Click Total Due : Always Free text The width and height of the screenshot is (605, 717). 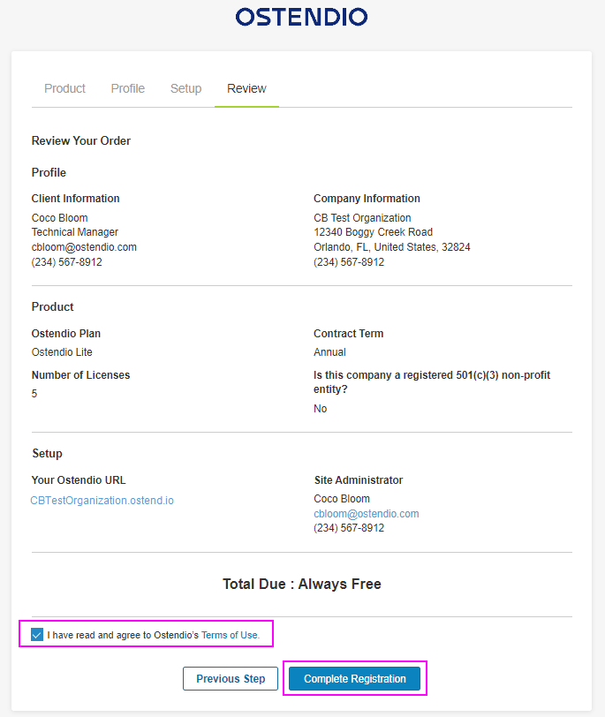(x=302, y=584)
